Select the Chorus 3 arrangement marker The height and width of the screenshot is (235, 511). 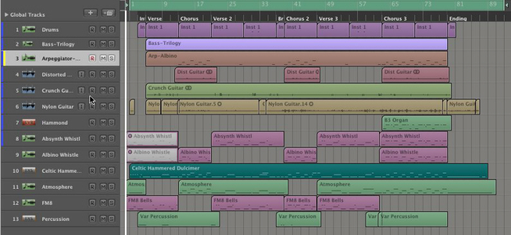point(395,19)
